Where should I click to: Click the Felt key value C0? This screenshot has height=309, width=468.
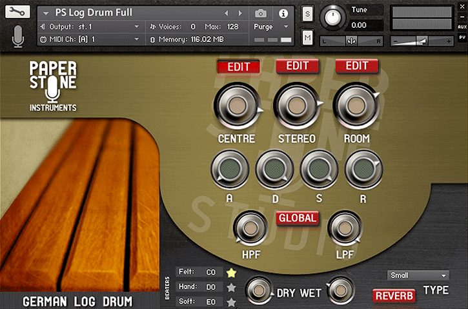pyautogui.click(x=211, y=272)
